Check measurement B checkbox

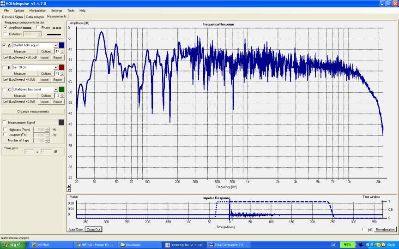coord(4,67)
